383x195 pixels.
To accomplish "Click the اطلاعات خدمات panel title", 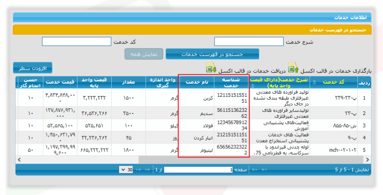I will 350,17.
